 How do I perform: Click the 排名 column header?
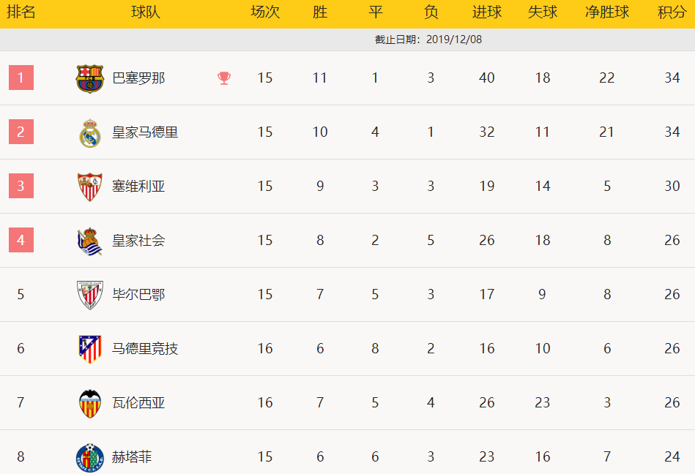tap(21, 12)
